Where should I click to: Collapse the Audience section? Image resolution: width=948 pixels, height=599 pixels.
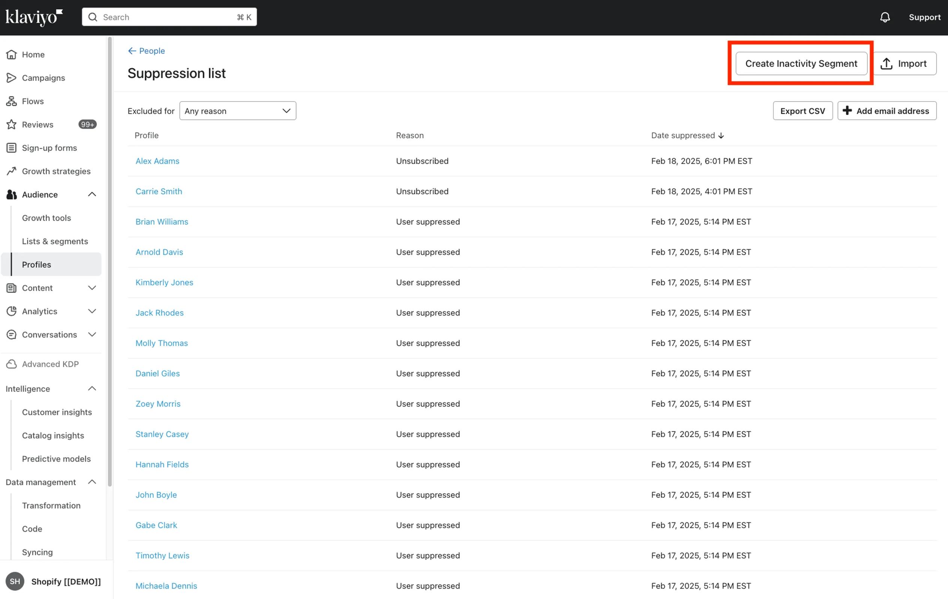click(x=92, y=194)
